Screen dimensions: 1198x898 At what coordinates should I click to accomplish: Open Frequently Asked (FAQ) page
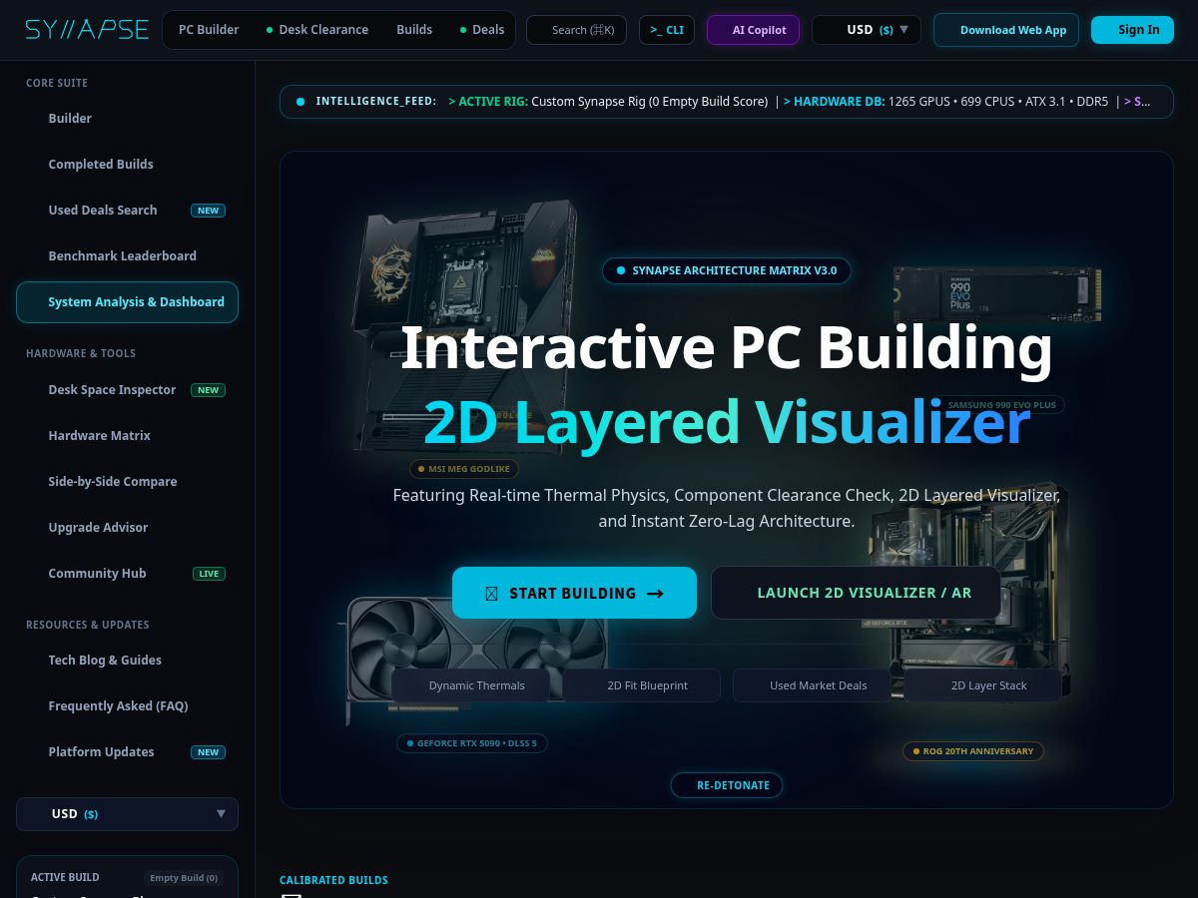127,705
